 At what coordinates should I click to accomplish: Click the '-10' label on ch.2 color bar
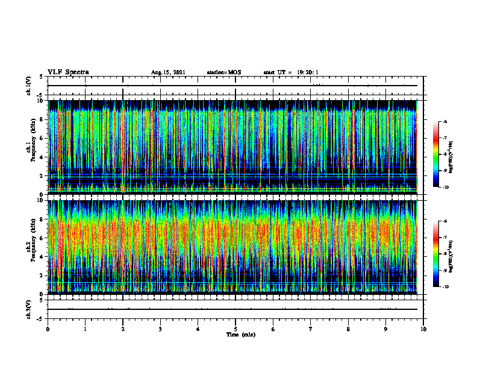tap(445, 287)
